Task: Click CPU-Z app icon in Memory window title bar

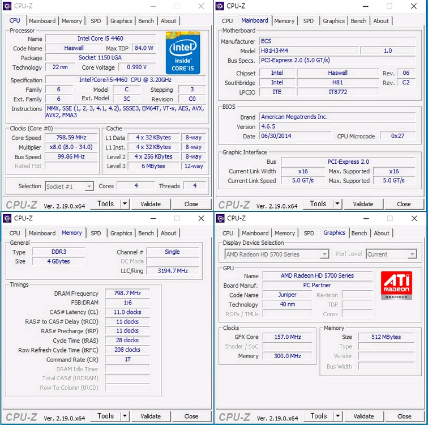Action: click(x=7, y=218)
